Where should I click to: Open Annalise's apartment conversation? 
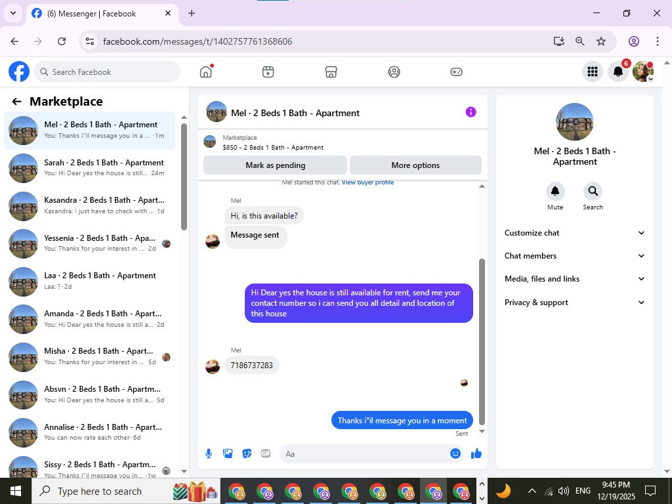89,432
